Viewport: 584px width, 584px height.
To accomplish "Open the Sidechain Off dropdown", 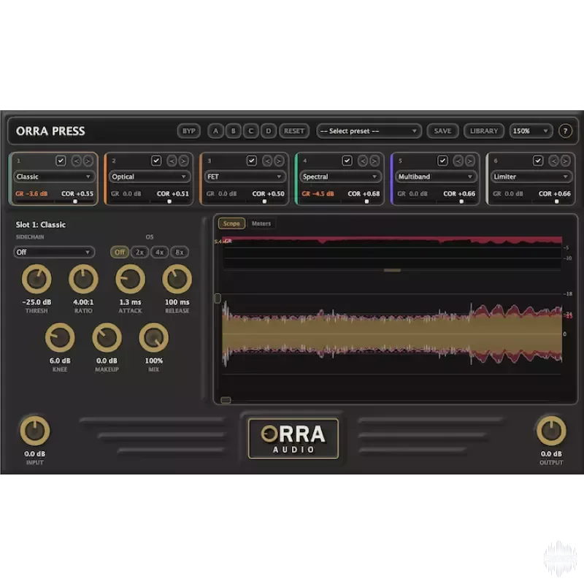I will (x=54, y=252).
